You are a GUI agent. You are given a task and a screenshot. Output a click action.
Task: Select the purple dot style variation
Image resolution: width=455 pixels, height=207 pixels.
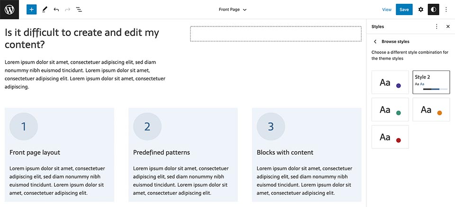[390, 83]
